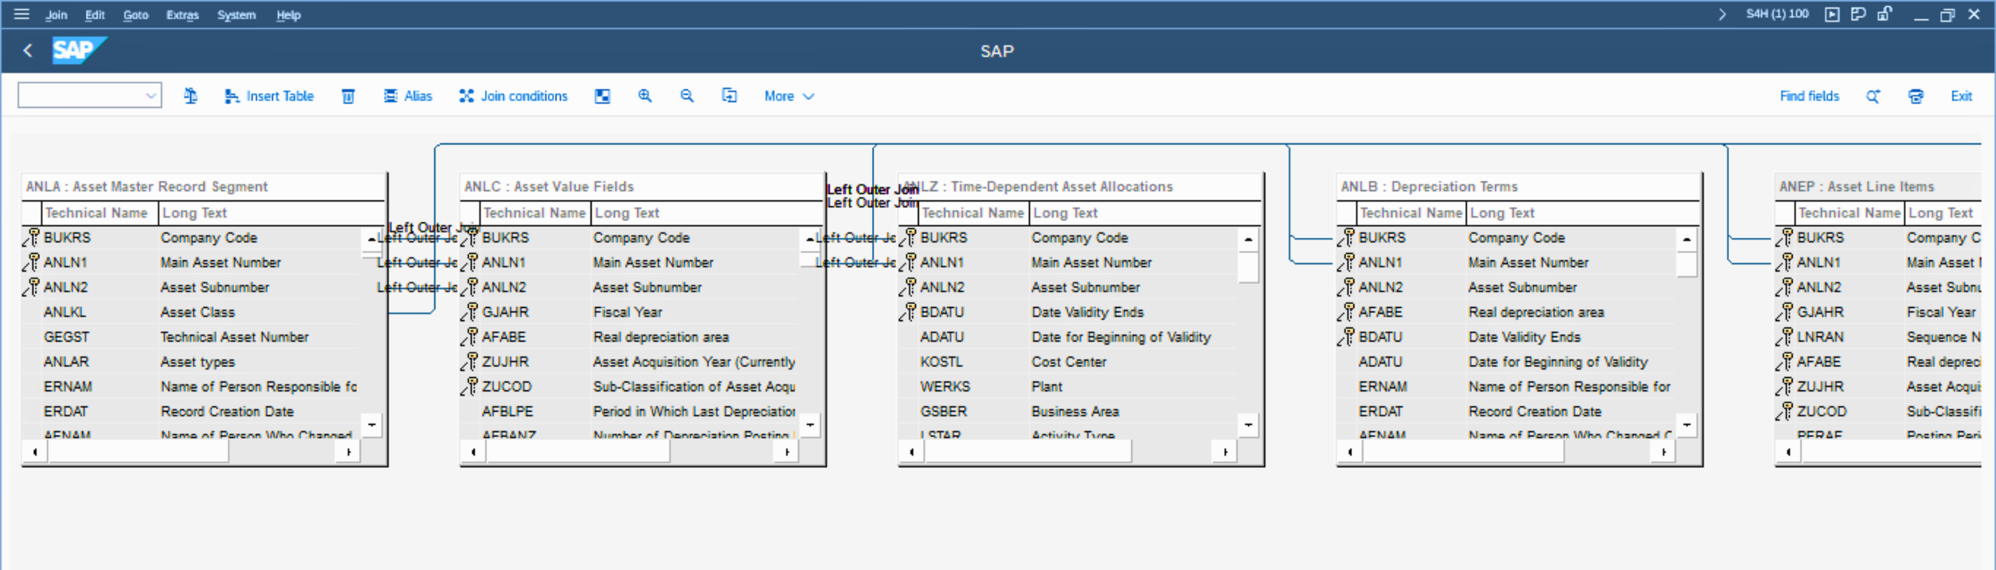Open the navigation pane checkerboard icon
Viewport: 1996px width, 570px height.
pos(602,96)
